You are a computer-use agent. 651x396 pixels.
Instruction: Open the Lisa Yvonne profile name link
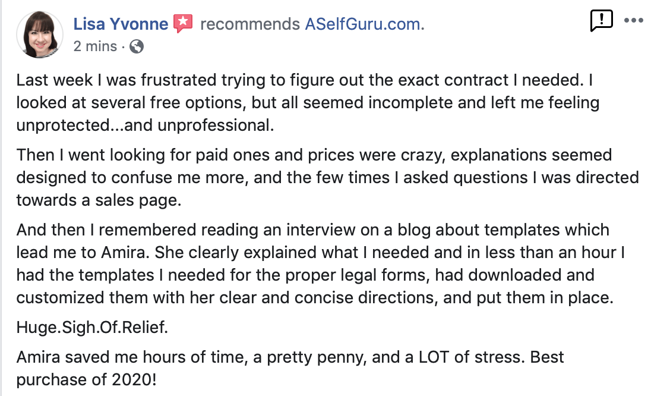122,24
